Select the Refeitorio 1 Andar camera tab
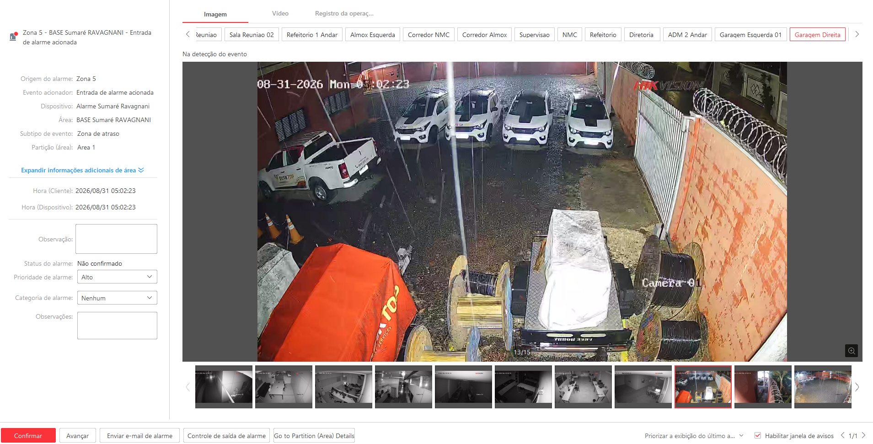This screenshot has height=444, width=873. (312, 35)
